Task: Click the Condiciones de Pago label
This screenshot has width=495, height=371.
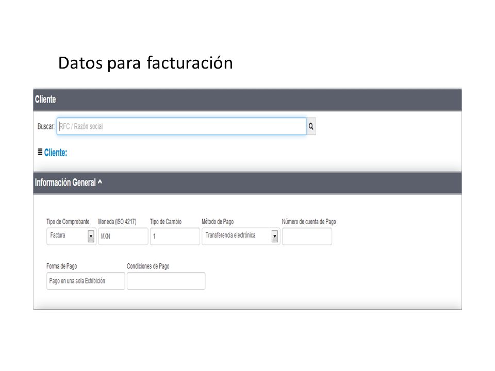Action: [148, 266]
